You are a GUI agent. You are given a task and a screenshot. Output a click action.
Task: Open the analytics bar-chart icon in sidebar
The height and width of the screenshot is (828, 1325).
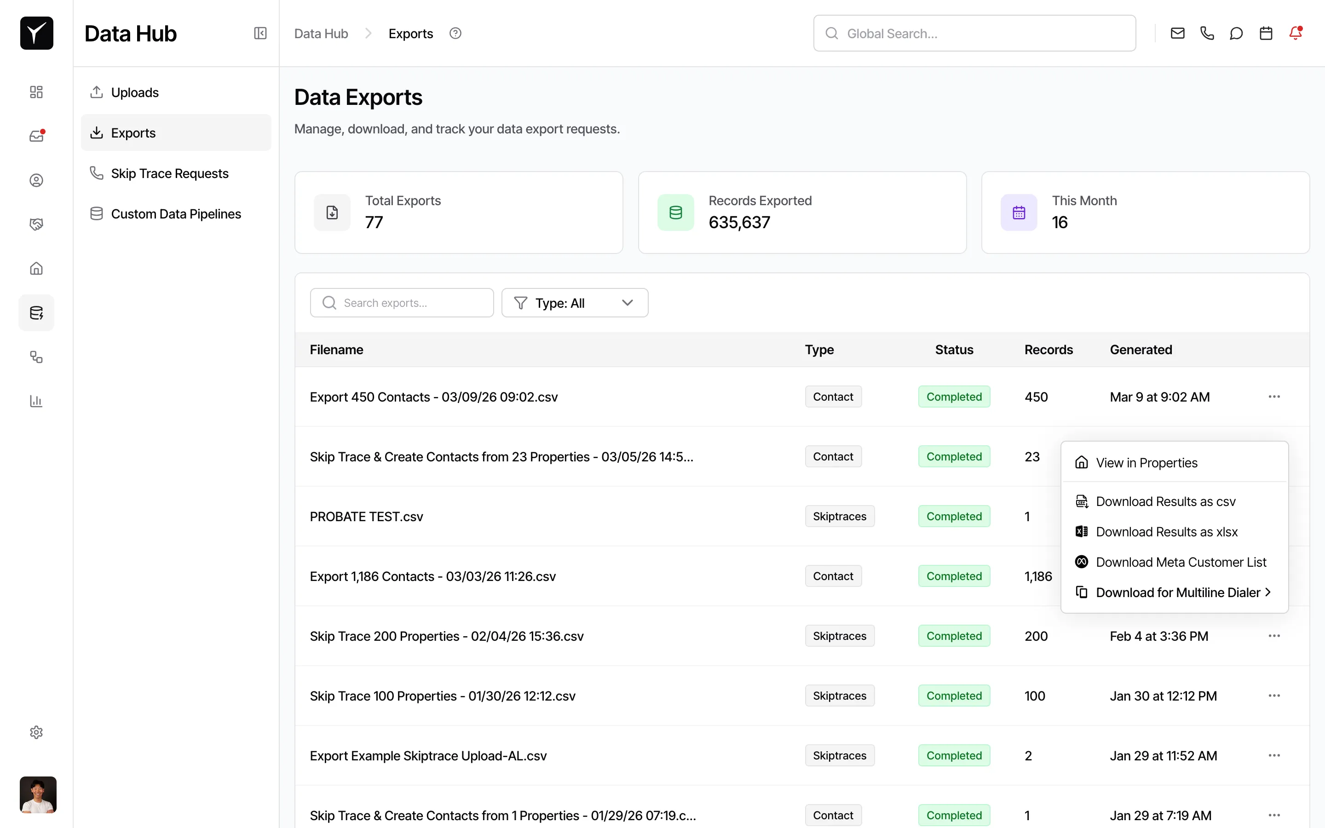(36, 401)
